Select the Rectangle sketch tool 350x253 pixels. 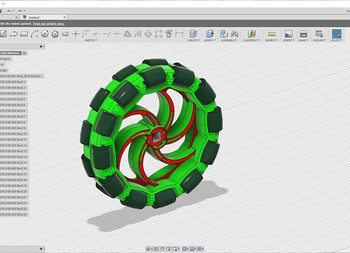pyautogui.click(x=24, y=34)
